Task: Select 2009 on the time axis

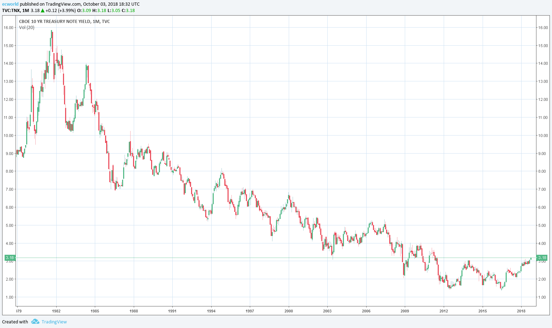Action: [405, 311]
